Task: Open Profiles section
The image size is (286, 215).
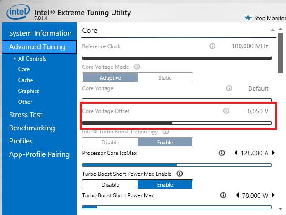Action: point(21,141)
